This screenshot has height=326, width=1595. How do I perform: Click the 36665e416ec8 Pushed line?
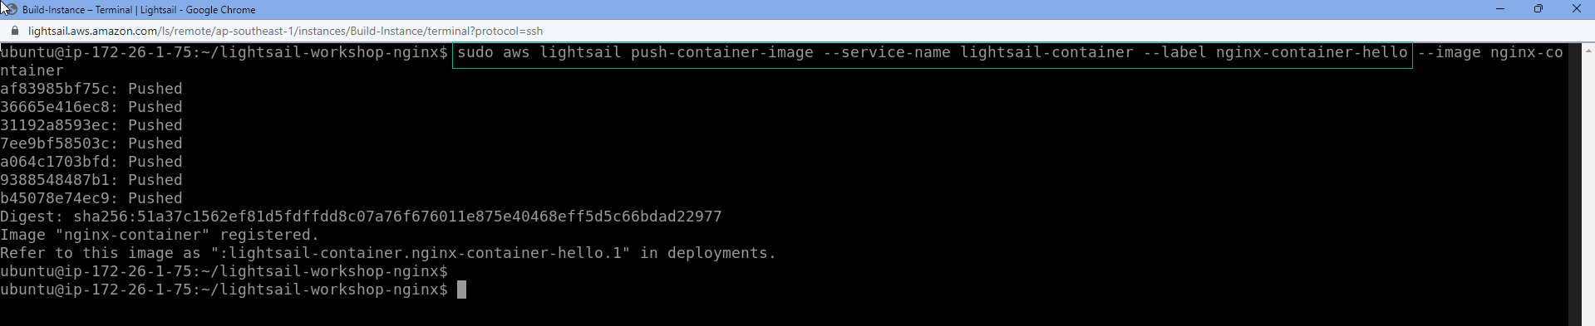pyautogui.click(x=91, y=107)
